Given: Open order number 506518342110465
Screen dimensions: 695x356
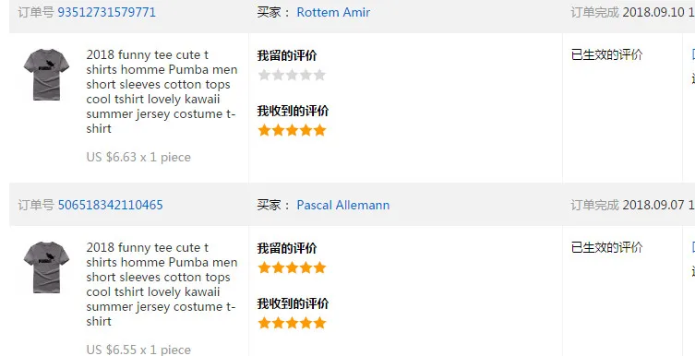Looking at the screenshot, I should pyautogui.click(x=111, y=205).
